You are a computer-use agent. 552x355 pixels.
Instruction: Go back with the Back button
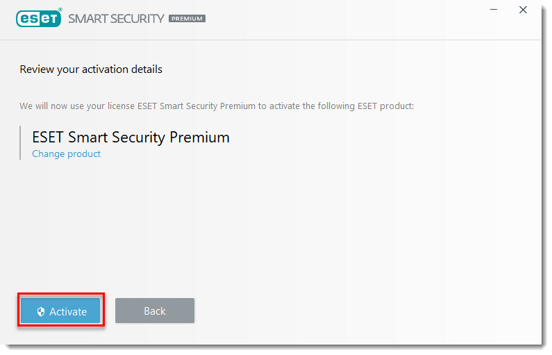click(154, 311)
